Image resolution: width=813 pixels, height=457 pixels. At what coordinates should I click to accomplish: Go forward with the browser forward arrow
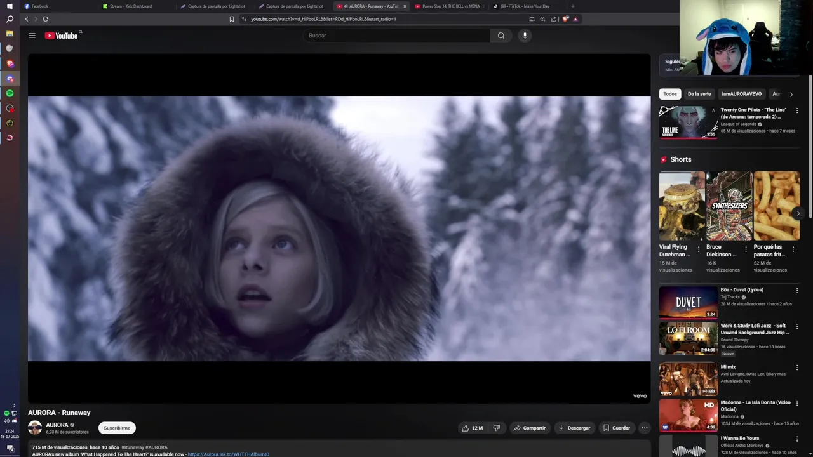36,19
